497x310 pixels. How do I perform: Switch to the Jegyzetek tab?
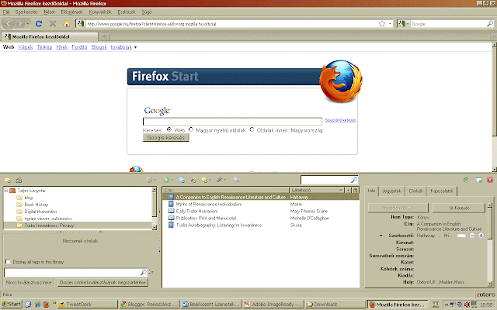pyautogui.click(x=391, y=191)
